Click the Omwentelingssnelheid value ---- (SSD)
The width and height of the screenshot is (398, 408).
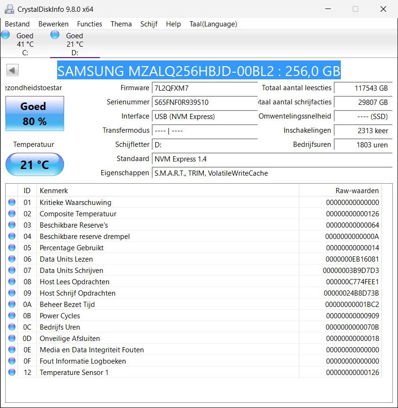(x=363, y=116)
